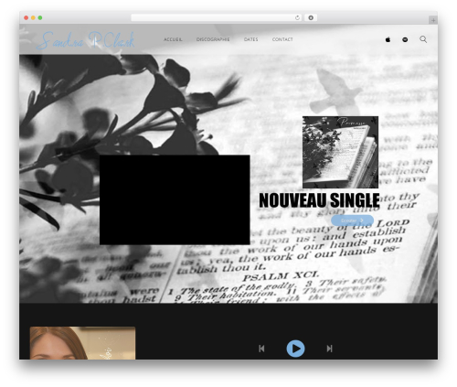Open the DISCOGRAPHIE menu item
The width and height of the screenshot is (457, 387).
coord(213,39)
